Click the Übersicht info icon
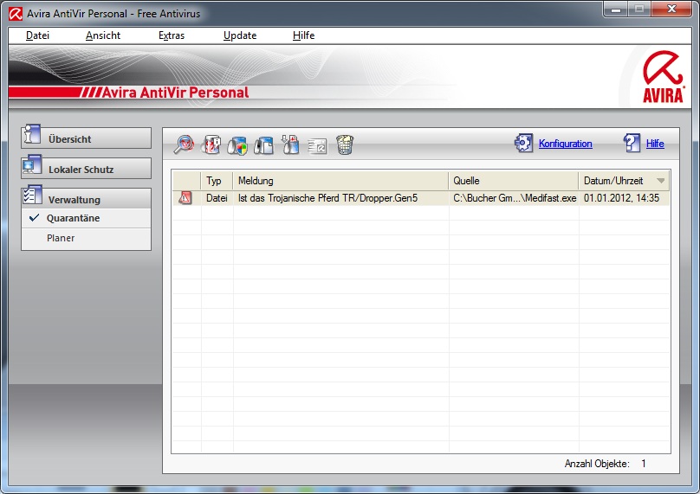The image size is (700, 494). [x=32, y=135]
